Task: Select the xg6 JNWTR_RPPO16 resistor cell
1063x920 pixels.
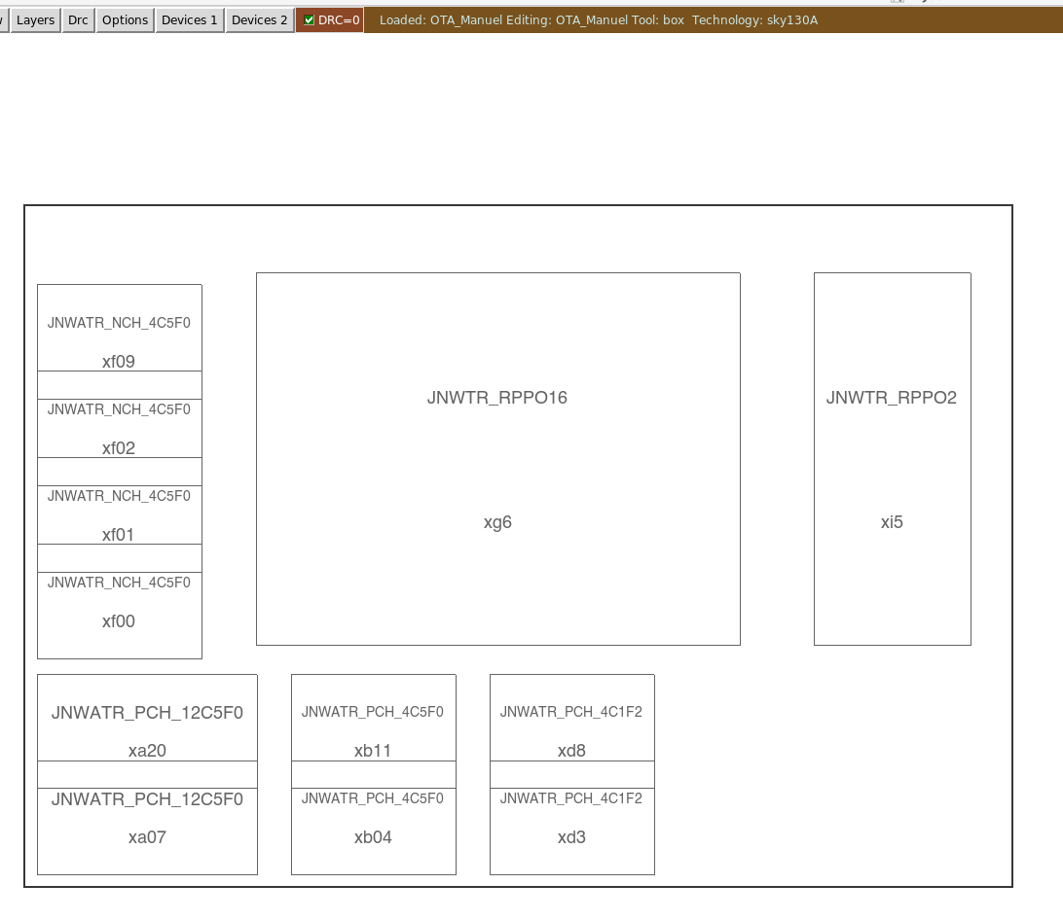Action: (497, 458)
